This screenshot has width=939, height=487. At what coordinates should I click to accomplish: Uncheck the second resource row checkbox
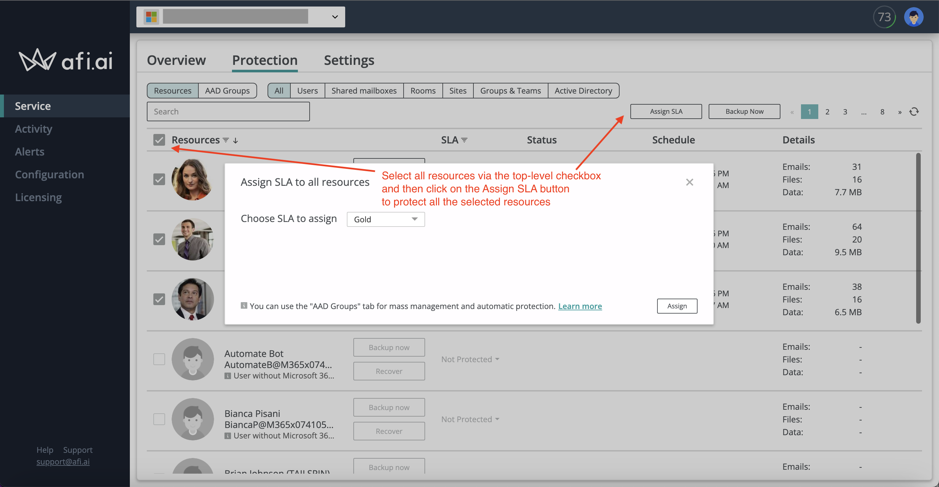159,239
